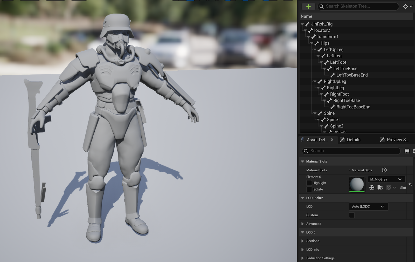The image size is (415, 262).
Task: Click the use-selected-asset arrow under M_MidGrey
Action: [372, 187]
